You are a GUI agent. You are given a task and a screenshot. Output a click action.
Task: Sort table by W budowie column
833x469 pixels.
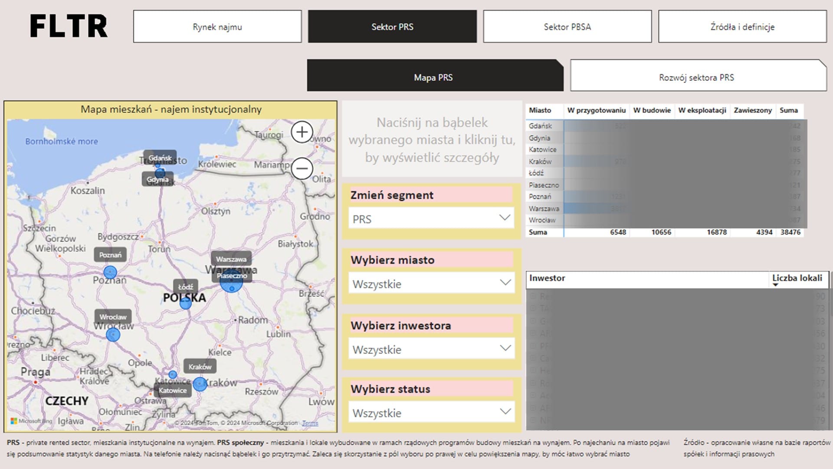click(652, 110)
